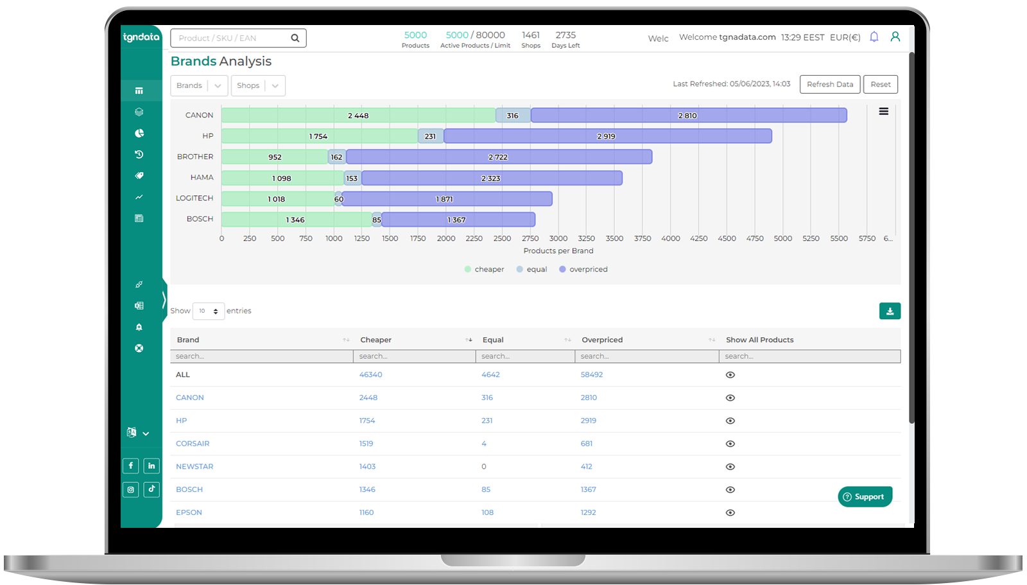
Task: Open the Brands filter dropdown
Action: pyautogui.click(x=199, y=85)
